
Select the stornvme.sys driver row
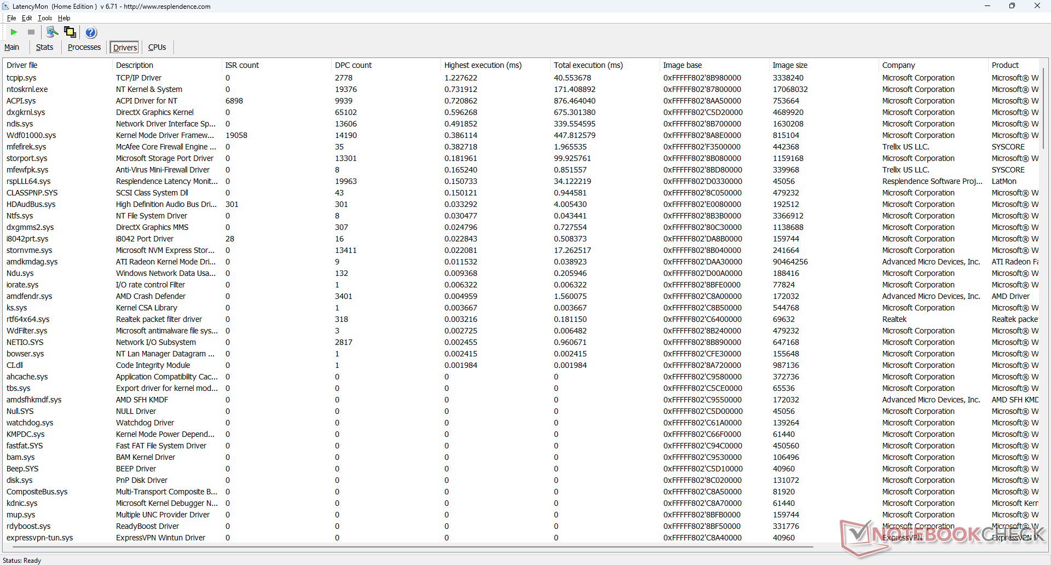(521, 250)
